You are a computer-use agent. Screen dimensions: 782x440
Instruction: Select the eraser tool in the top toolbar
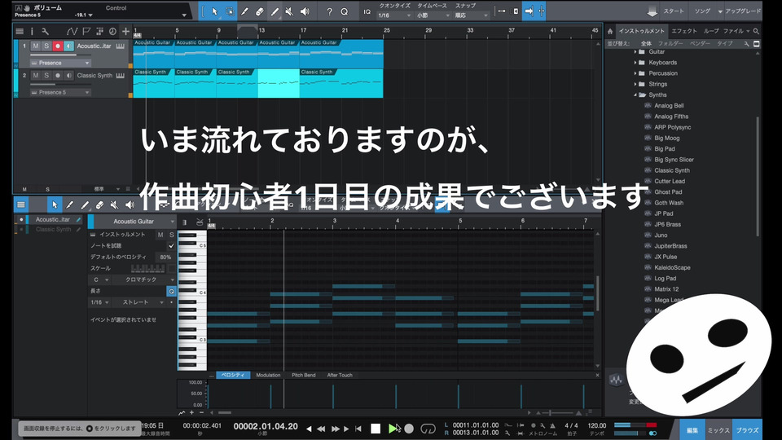(x=259, y=11)
